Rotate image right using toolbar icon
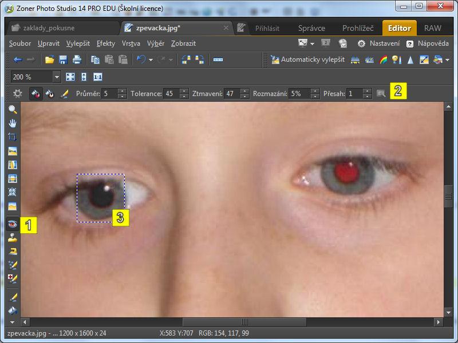This screenshot has width=458, height=343. (x=200, y=60)
